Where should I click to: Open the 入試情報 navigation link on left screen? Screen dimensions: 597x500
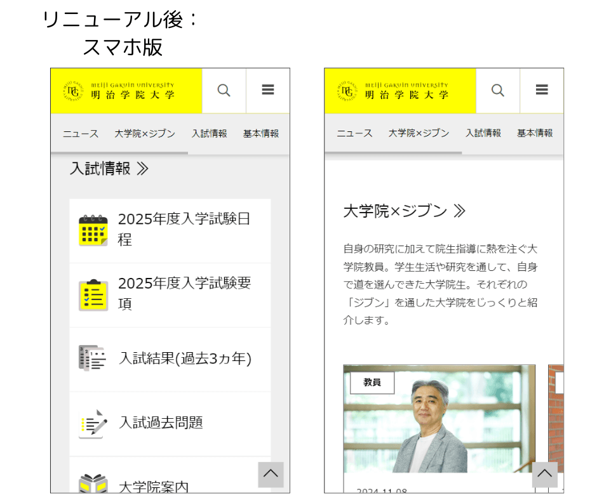[209, 133]
